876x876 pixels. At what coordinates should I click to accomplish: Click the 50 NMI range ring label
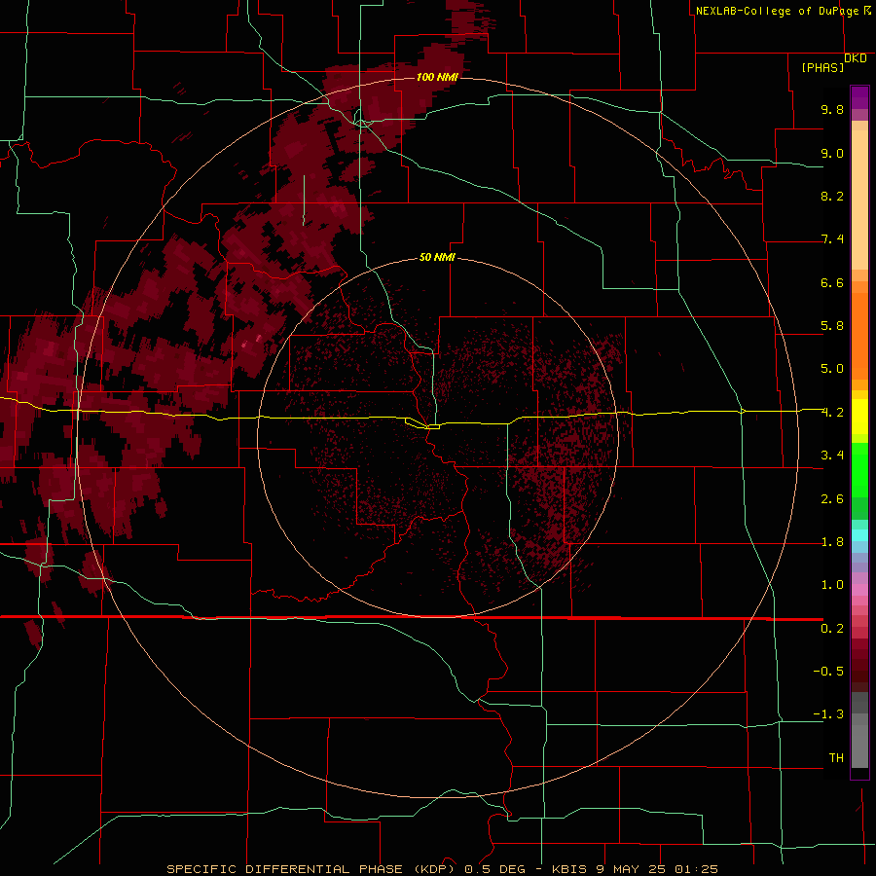pyautogui.click(x=437, y=257)
